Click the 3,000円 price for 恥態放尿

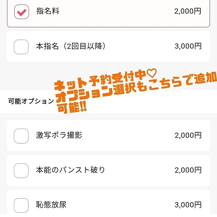point(188,205)
